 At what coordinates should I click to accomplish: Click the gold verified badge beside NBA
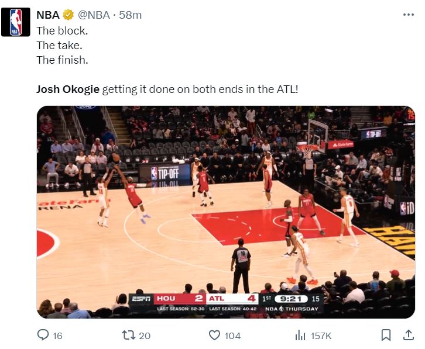pyautogui.click(x=68, y=15)
